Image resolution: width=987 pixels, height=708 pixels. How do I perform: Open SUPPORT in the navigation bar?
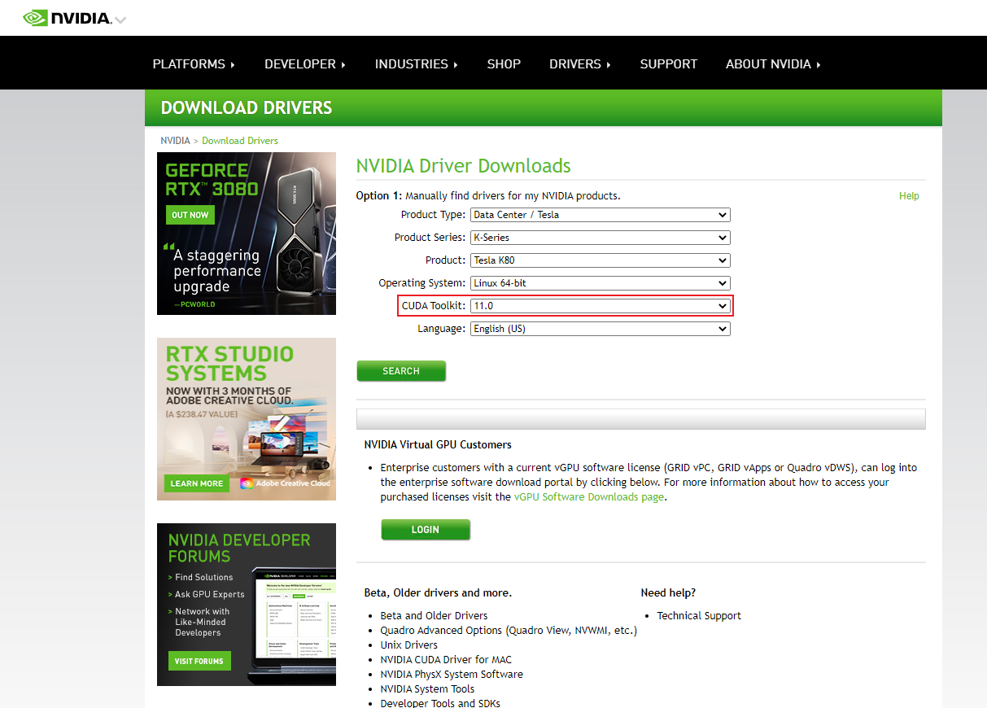(669, 63)
